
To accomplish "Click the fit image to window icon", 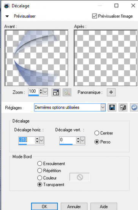I will point(56,92).
